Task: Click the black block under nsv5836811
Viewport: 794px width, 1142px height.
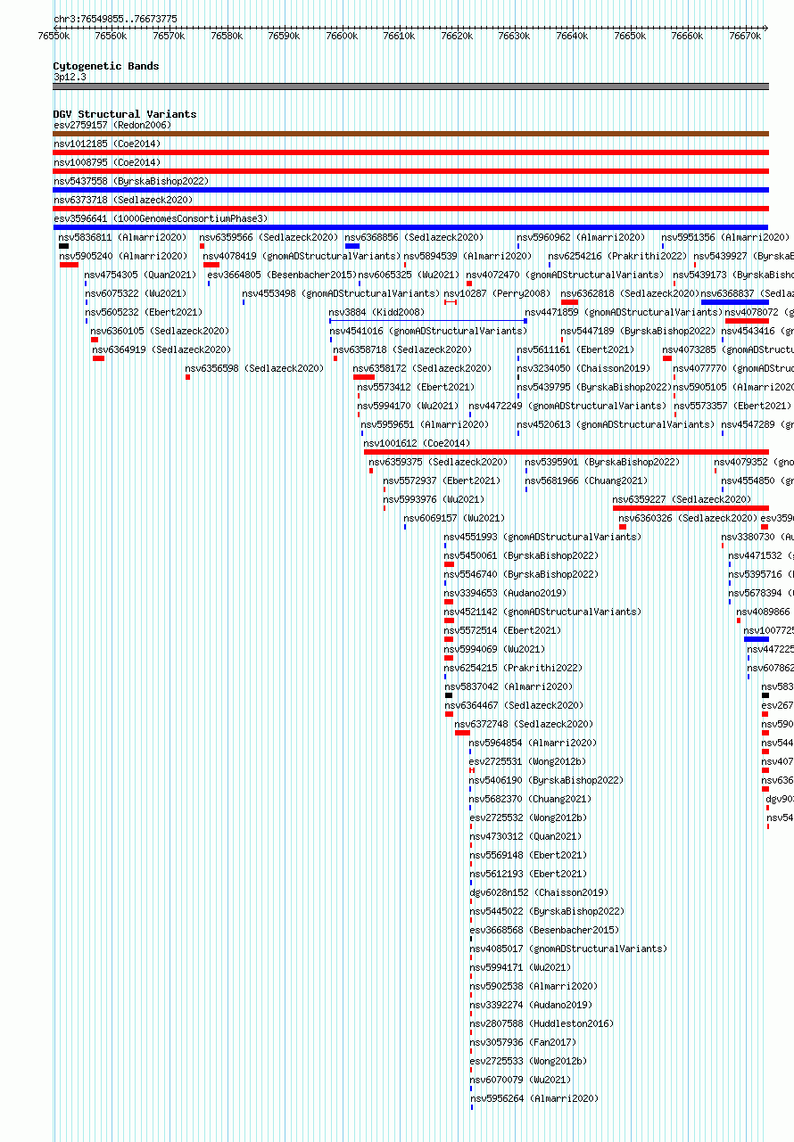Action: [x=63, y=246]
